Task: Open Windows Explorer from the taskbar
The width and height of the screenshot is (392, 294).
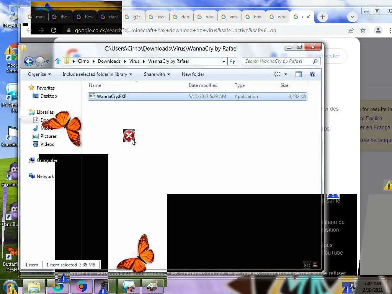Action: pyautogui.click(x=34, y=286)
